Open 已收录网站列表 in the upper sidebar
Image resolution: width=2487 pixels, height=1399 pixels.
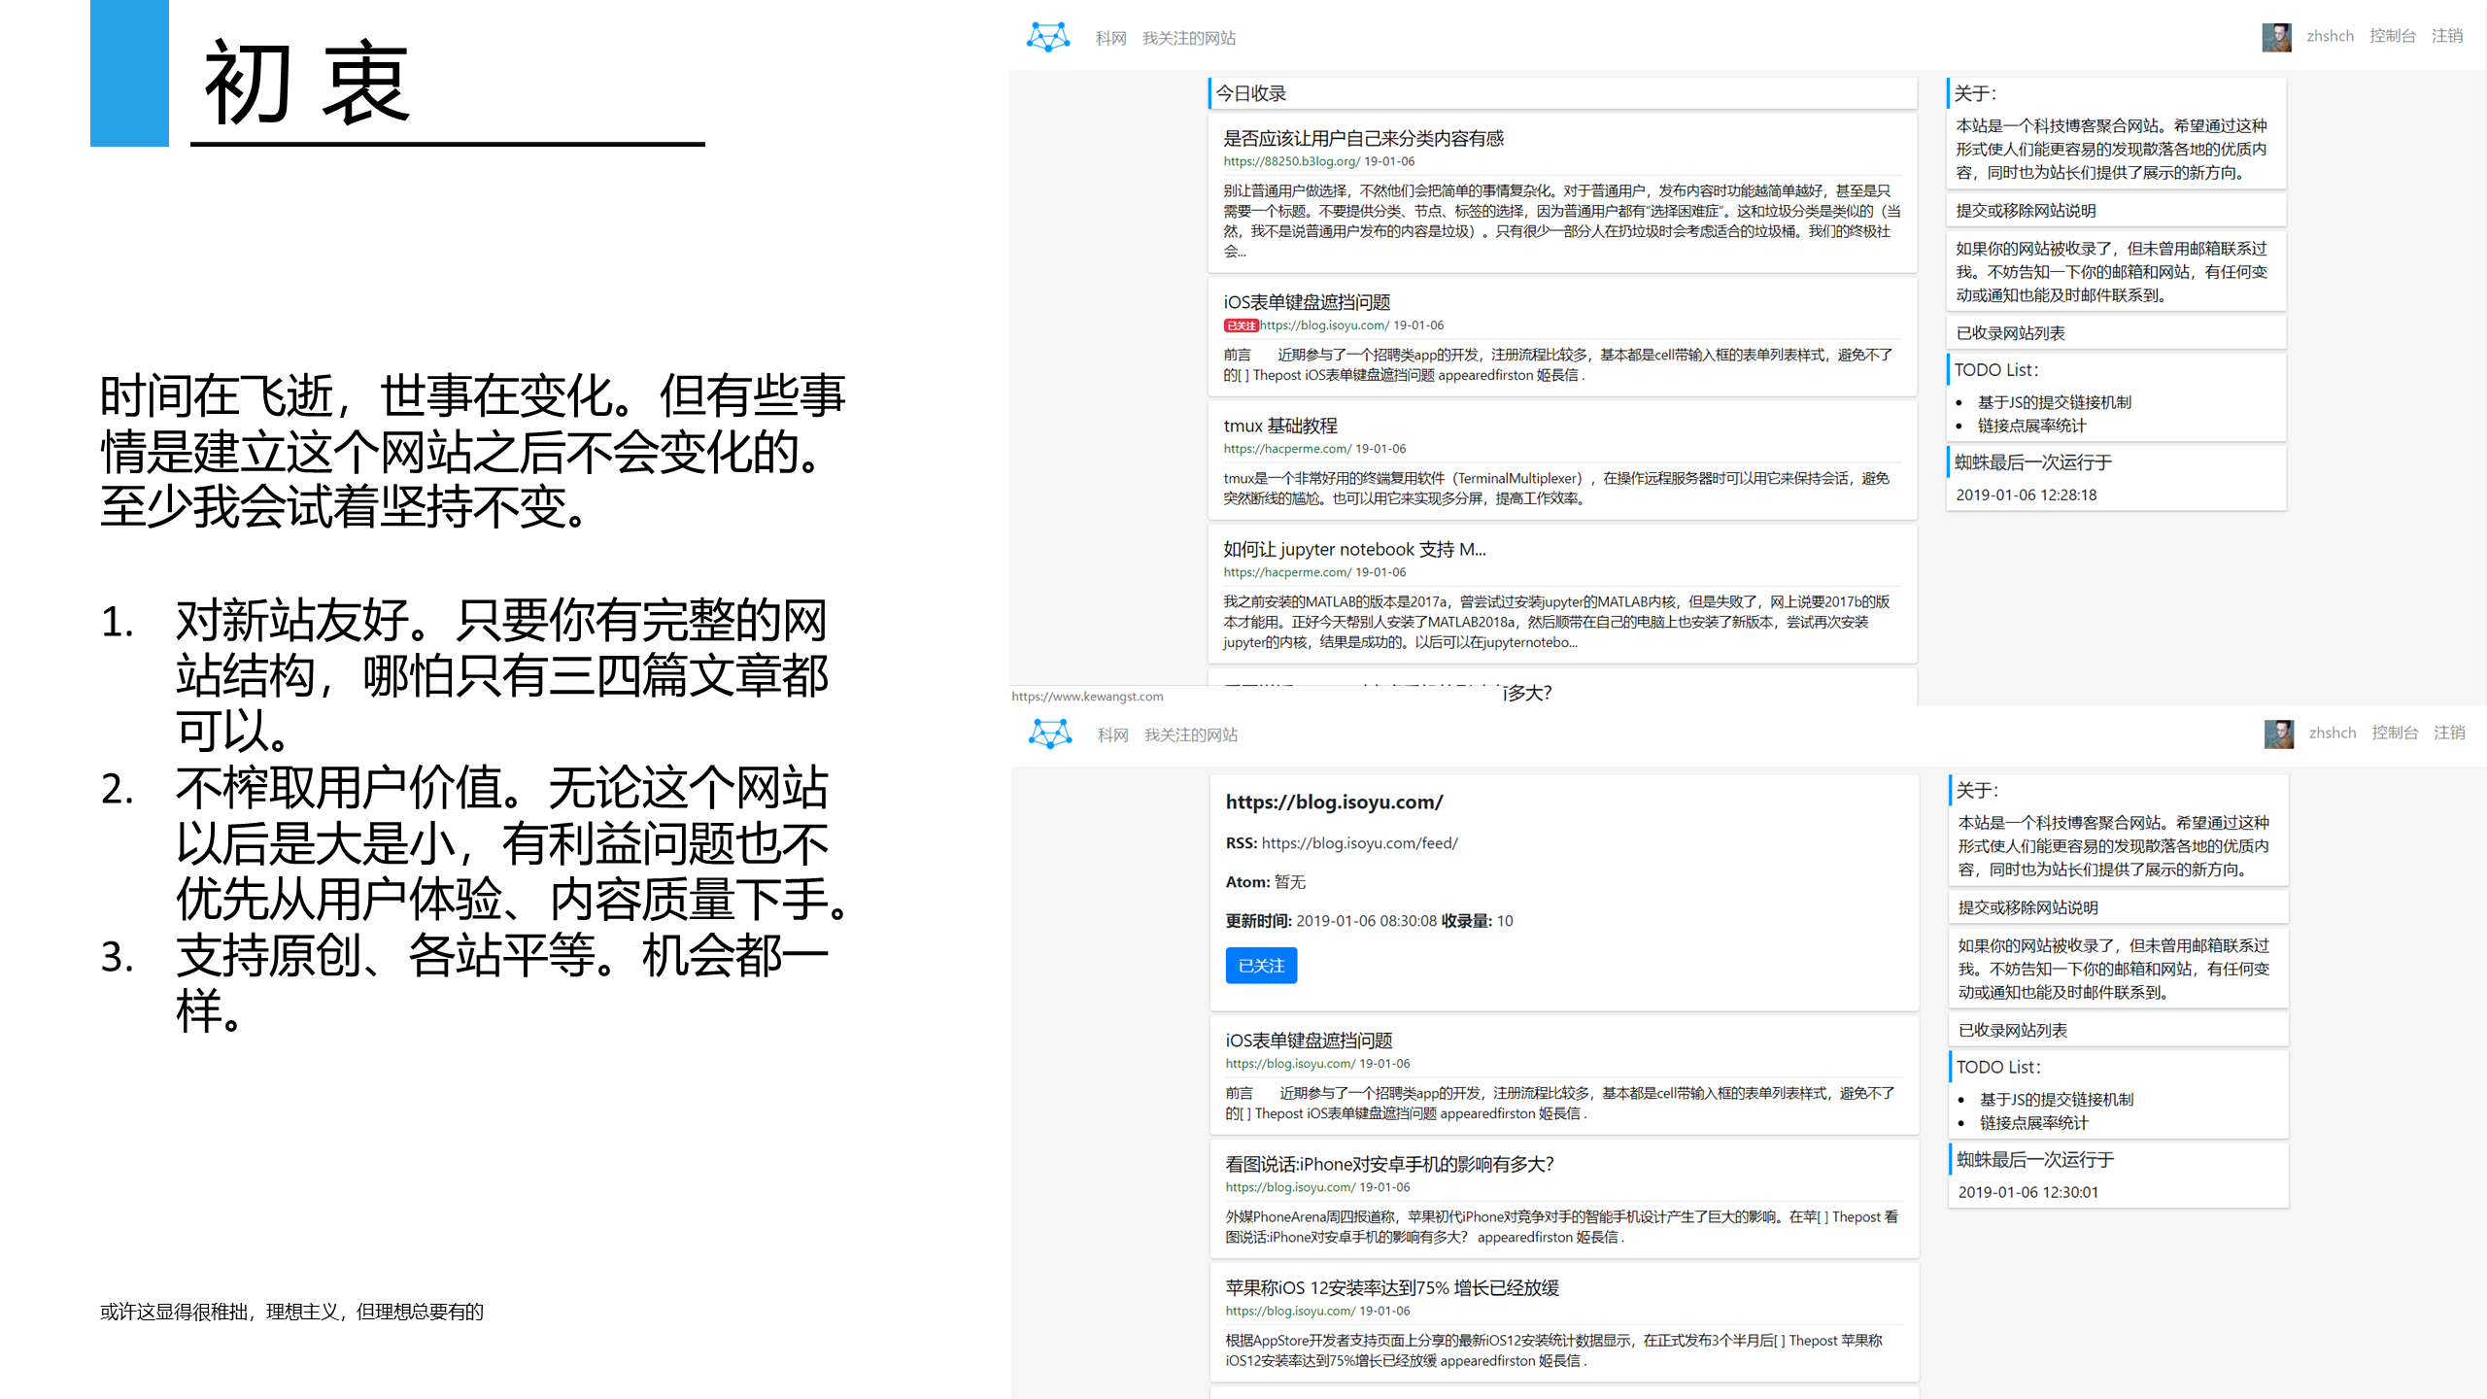2010,333
